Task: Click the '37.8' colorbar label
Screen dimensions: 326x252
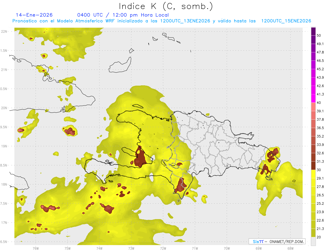Action: (x=320, y=120)
